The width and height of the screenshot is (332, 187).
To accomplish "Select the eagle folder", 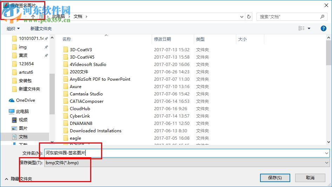I will coord(75,138).
